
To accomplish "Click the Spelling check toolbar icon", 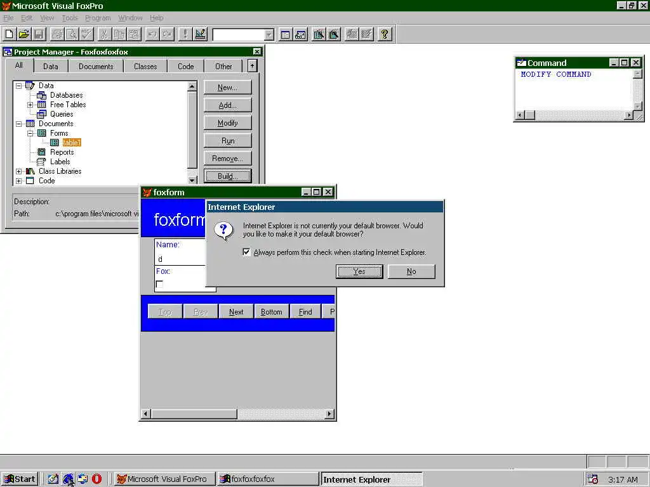I will point(86,34).
